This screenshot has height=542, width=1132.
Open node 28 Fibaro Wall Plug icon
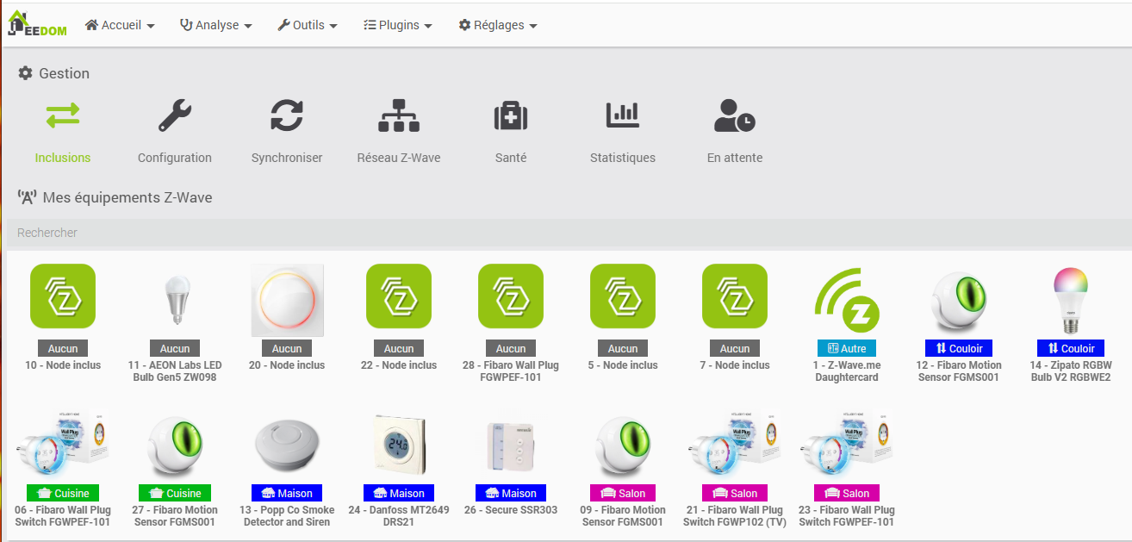[511, 296]
